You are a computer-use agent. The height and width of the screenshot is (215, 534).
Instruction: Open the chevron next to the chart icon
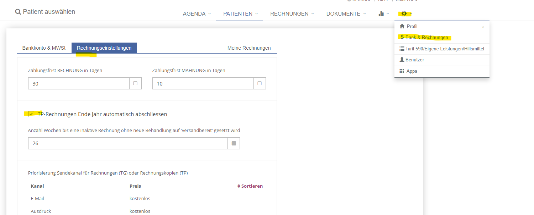pyautogui.click(x=388, y=14)
